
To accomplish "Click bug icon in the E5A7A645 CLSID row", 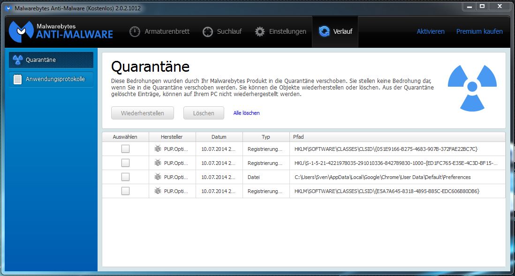I will pyautogui.click(x=158, y=191).
